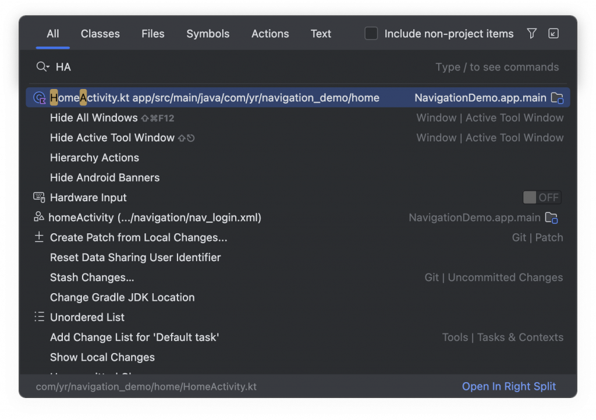Click the module folder icon in the HomeActivity.kt row
Image resolution: width=596 pixels, height=420 pixels.
(x=557, y=98)
